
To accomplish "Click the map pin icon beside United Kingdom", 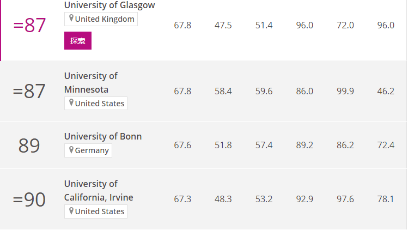I will (x=71, y=18).
